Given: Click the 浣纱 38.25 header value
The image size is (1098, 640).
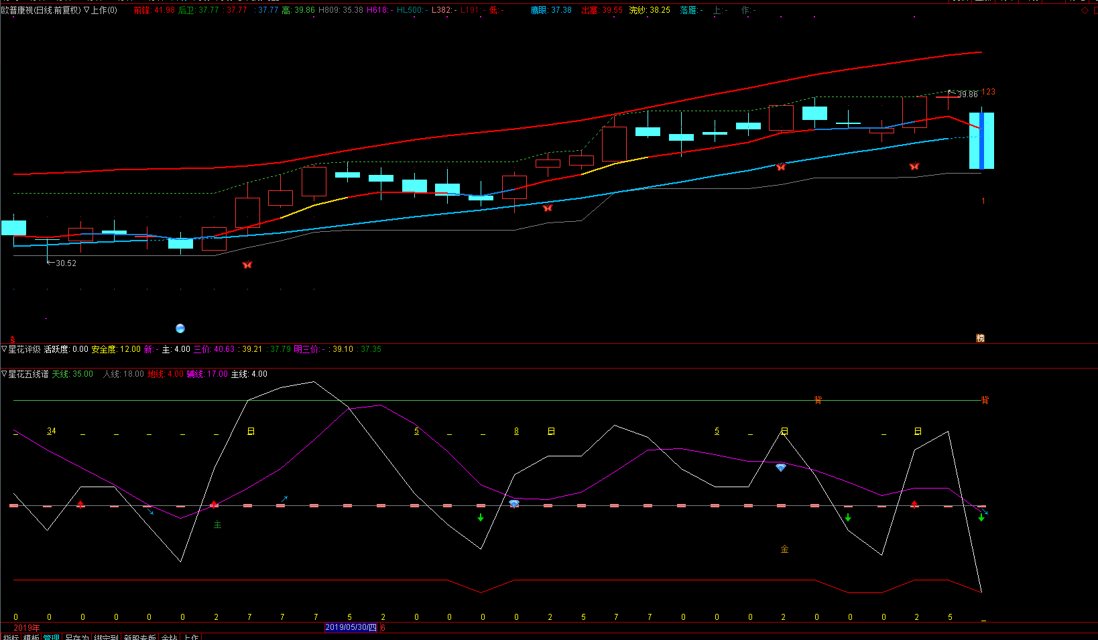Looking at the screenshot, I should click(x=650, y=10).
